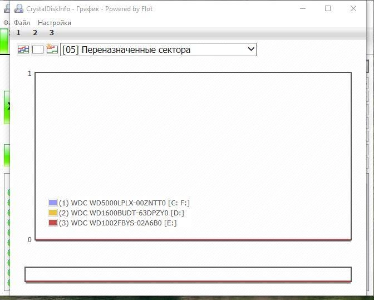
Task: Open the [05] Переназначенные сектора attribute dropdown
Action: 158,50
